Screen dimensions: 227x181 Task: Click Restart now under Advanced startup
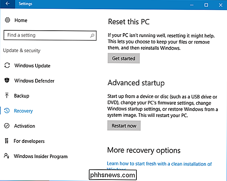click(124, 126)
